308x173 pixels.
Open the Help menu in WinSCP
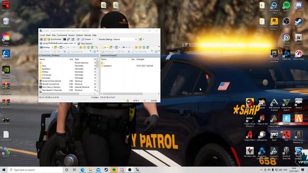click(94, 35)
